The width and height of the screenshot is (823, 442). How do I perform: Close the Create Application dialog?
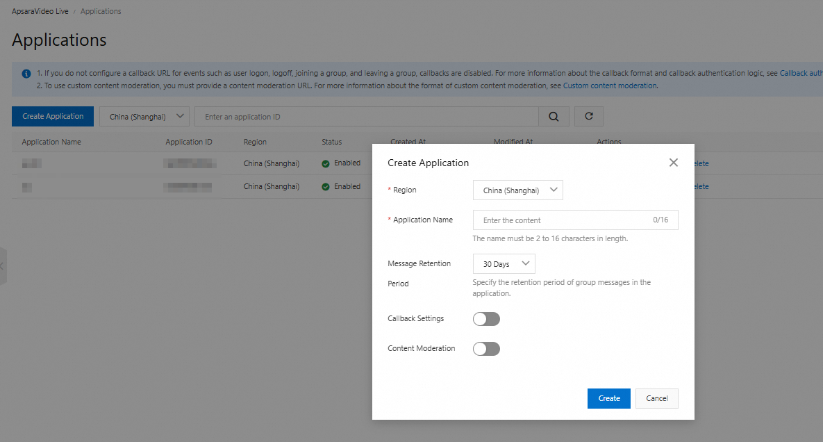coord(673,163)
